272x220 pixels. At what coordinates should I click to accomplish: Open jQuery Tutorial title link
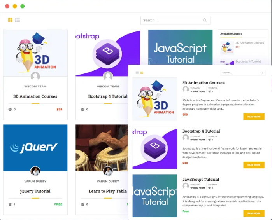tap(35, 191)
